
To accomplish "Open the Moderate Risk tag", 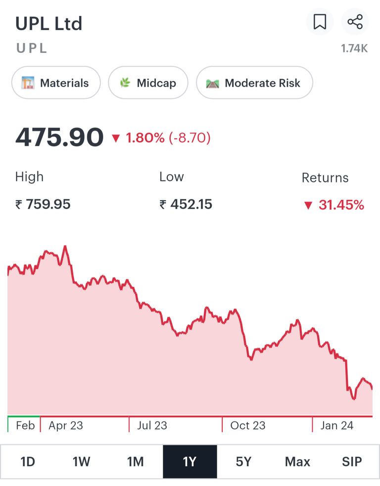I will coord(254,83).
